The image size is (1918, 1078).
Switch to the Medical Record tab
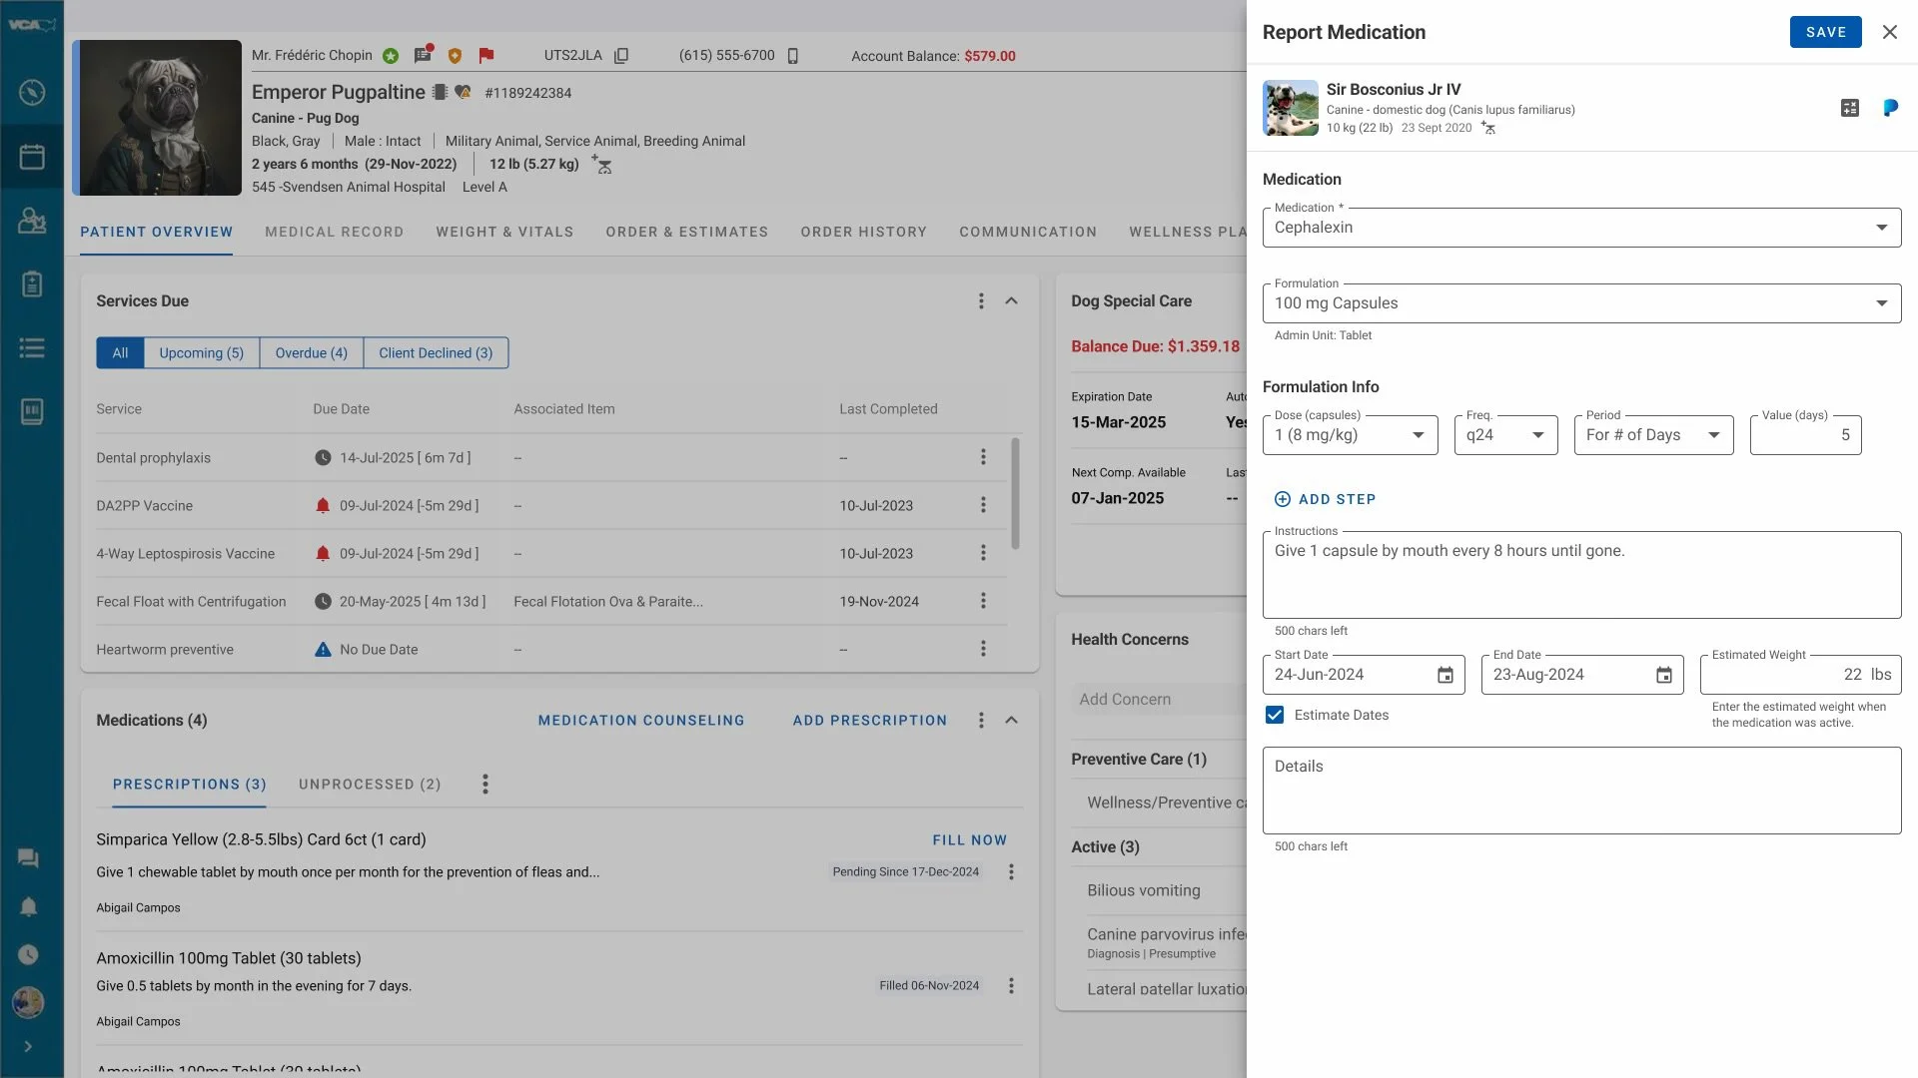[x=334, y=232]
